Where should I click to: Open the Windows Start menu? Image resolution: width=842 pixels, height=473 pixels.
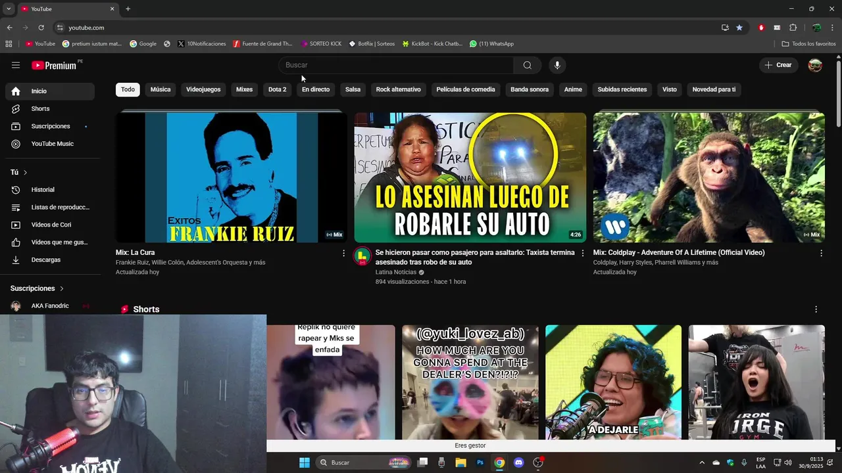pos(305,462)
